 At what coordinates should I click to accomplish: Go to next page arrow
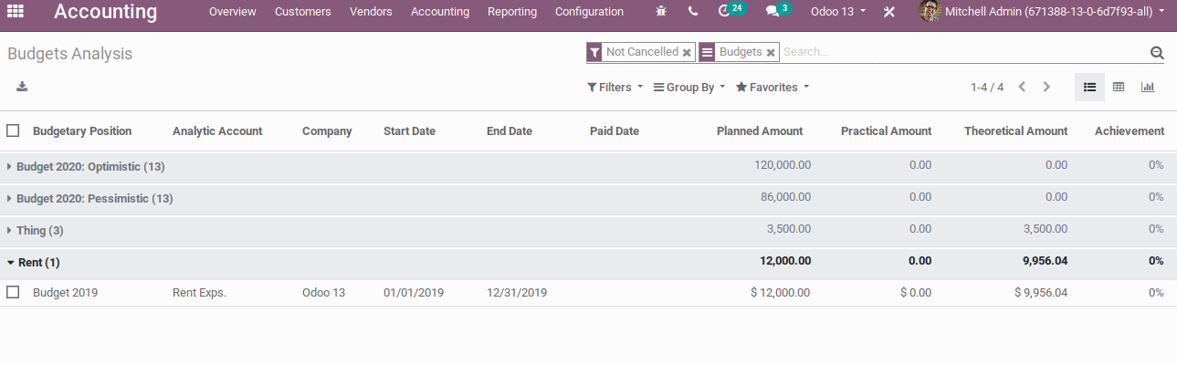coord(1046,87)
